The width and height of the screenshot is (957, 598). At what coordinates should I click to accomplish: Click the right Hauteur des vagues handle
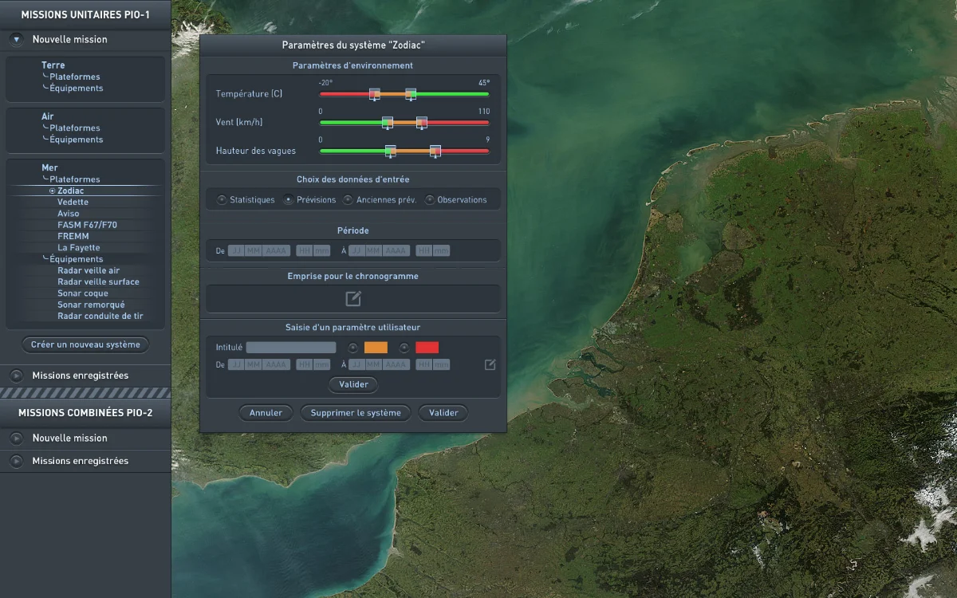click(x=435, y=151)
